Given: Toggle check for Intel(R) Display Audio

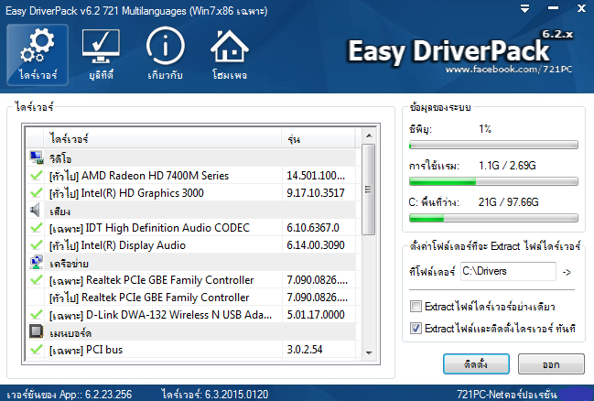Looking at the screenshot, I should coord(37,245).
